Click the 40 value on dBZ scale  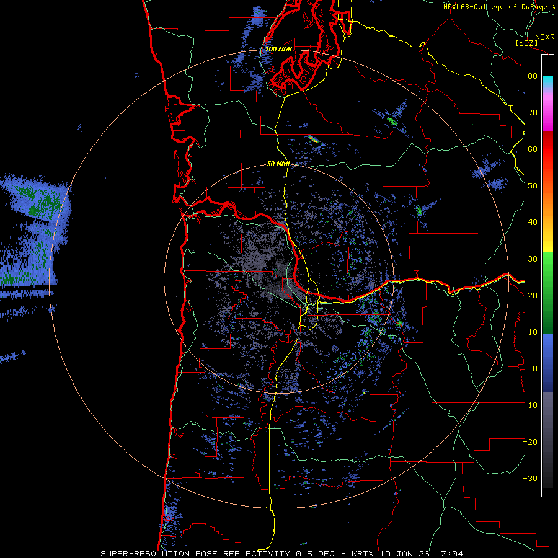[x=533, y=223]
